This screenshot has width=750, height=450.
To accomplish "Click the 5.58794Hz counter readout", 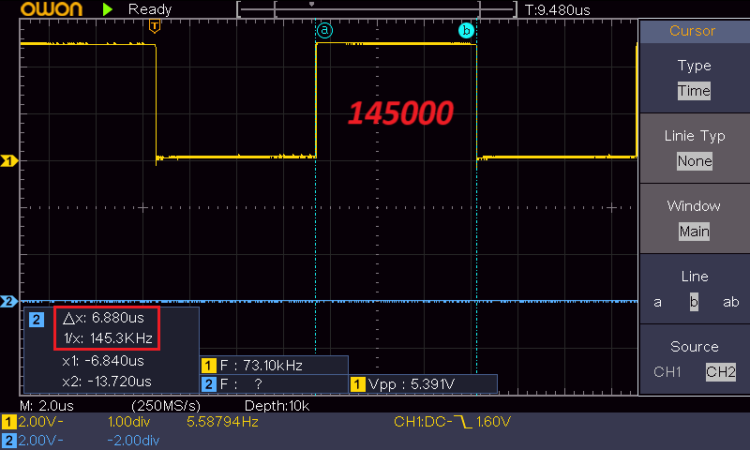I will 222,422.
